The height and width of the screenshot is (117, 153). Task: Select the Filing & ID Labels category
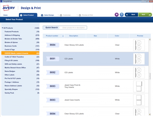point(20,60)
